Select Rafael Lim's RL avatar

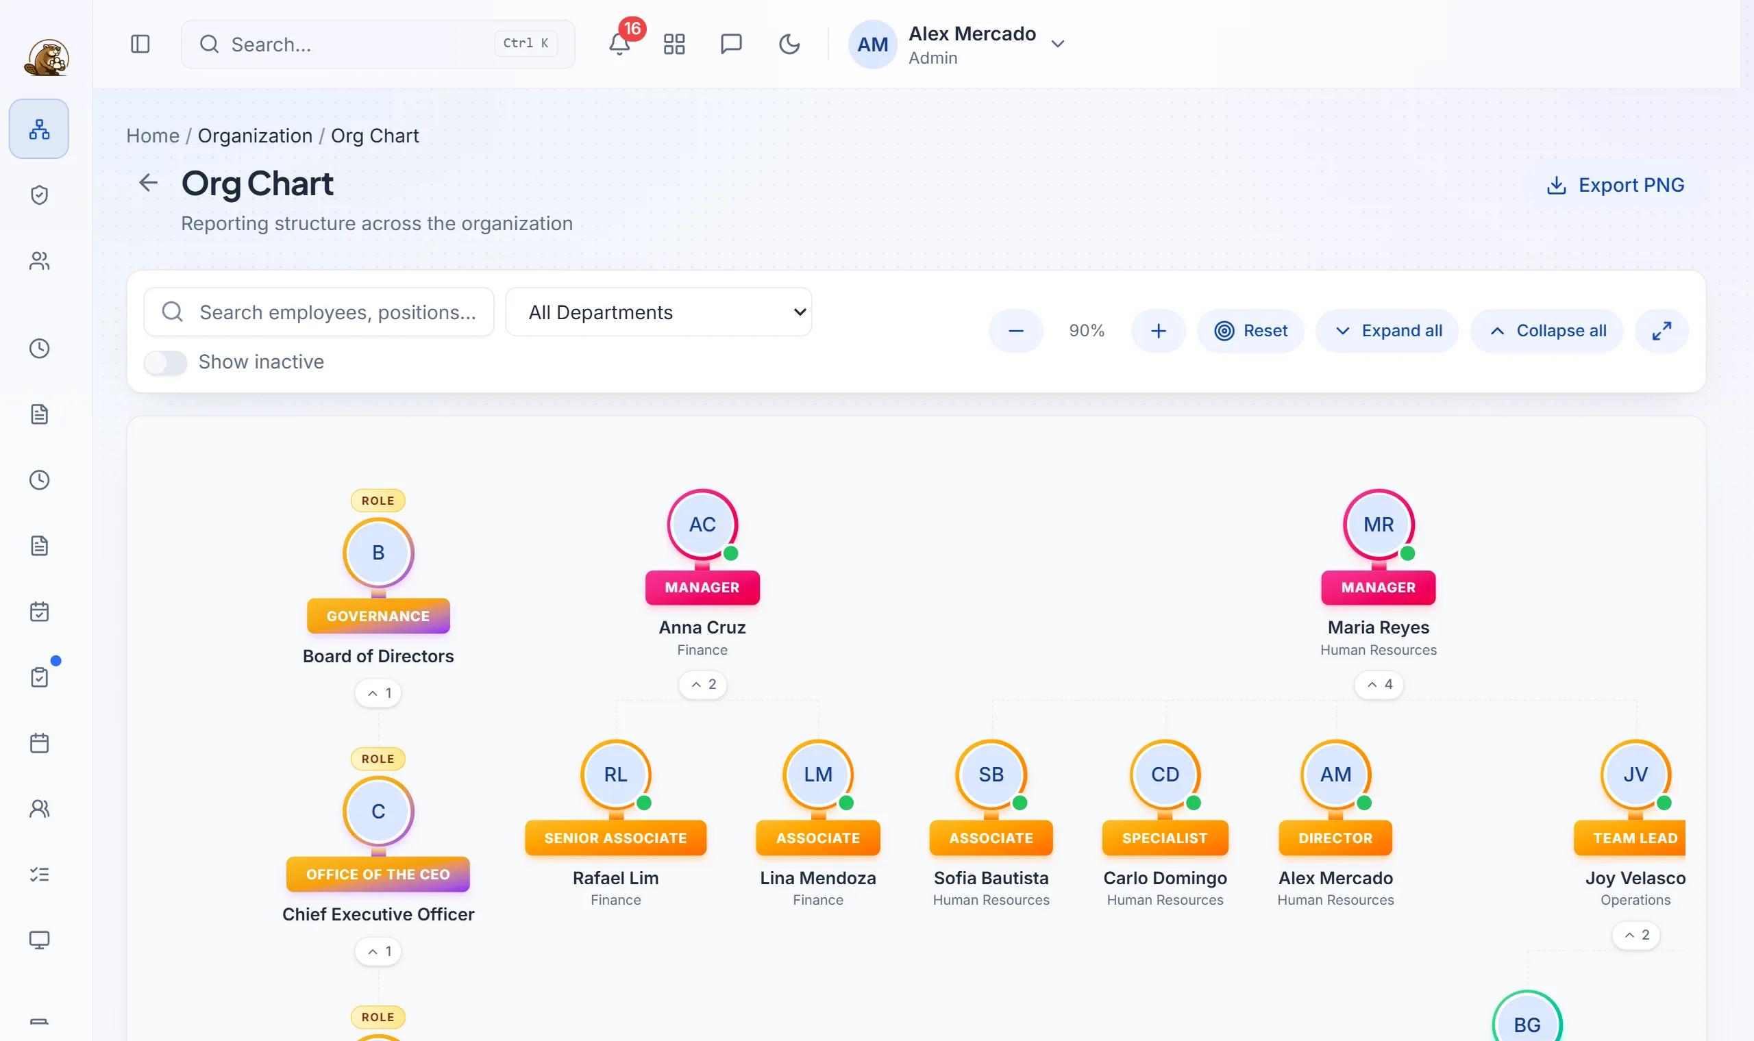(x=616, y=775)
